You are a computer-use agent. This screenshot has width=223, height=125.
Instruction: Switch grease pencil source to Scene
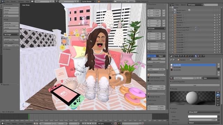coord(152,56)
